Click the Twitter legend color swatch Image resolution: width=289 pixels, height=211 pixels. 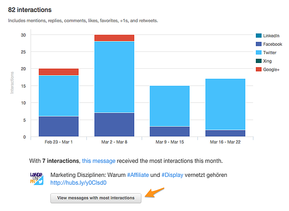click(258, 52)
